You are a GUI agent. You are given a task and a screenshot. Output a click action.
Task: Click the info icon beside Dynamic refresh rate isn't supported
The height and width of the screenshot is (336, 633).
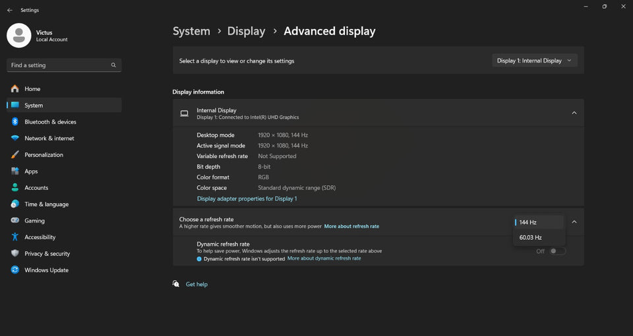[x=199, y=259]
